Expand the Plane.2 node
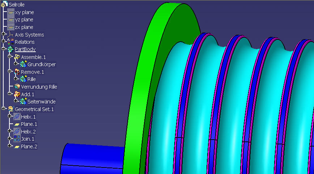The image size is (314, 174). (x=9, y=146)
